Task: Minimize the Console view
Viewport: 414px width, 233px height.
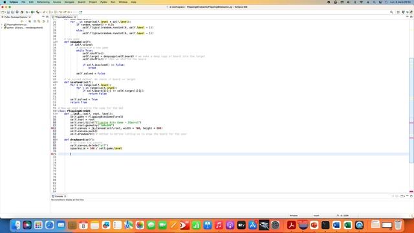Action: 408,196
